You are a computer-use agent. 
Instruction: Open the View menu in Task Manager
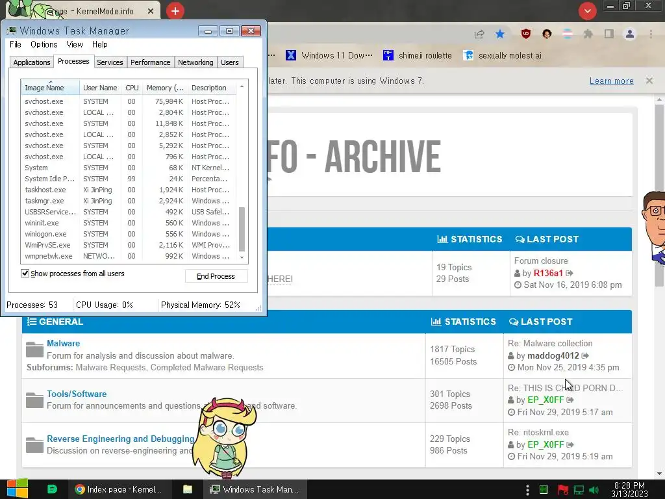[x=74, y=44]
